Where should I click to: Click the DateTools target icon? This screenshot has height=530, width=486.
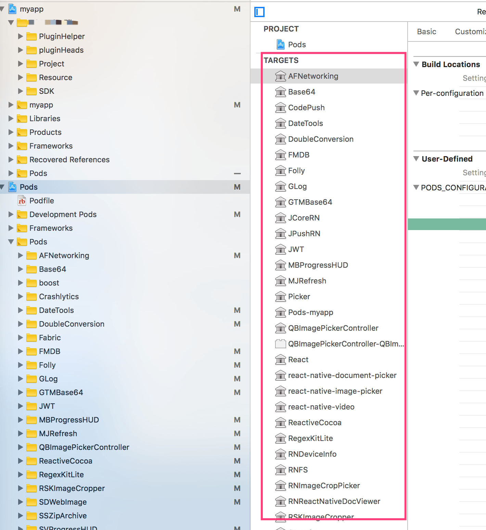click(x=281, y=123)
